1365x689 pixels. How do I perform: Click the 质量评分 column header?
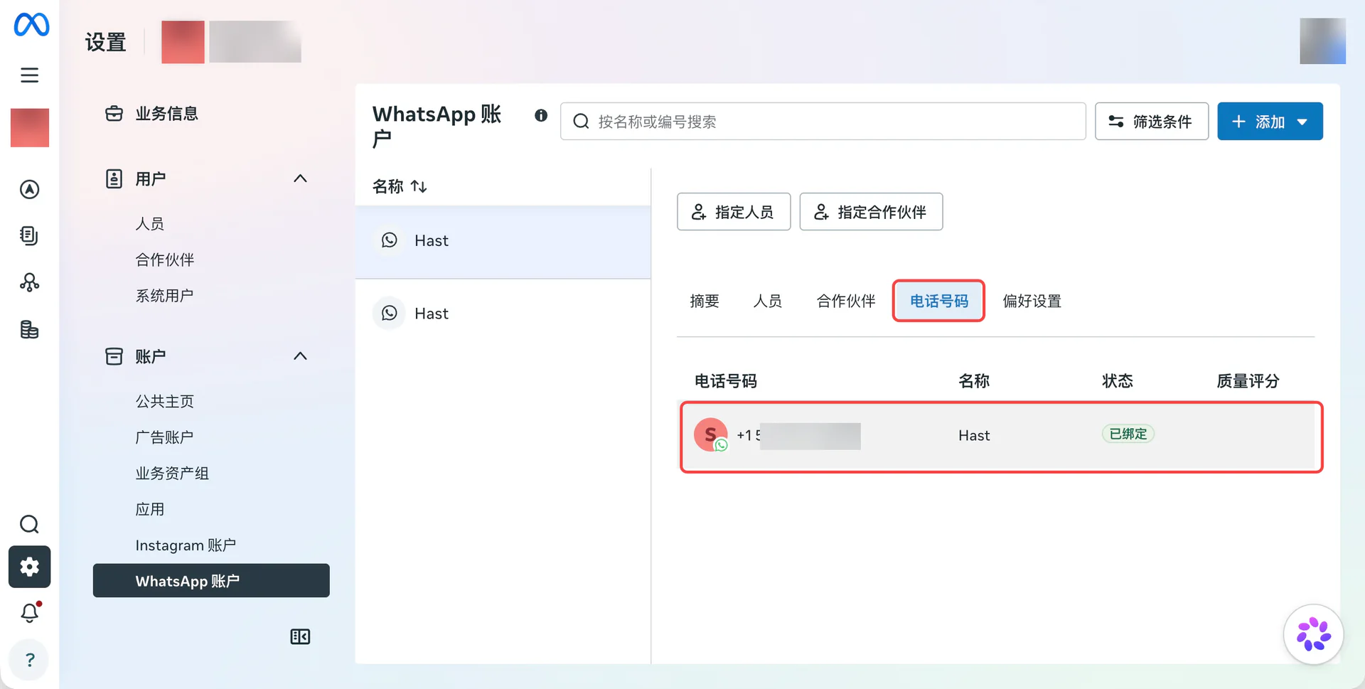(x=1248, y=381)
